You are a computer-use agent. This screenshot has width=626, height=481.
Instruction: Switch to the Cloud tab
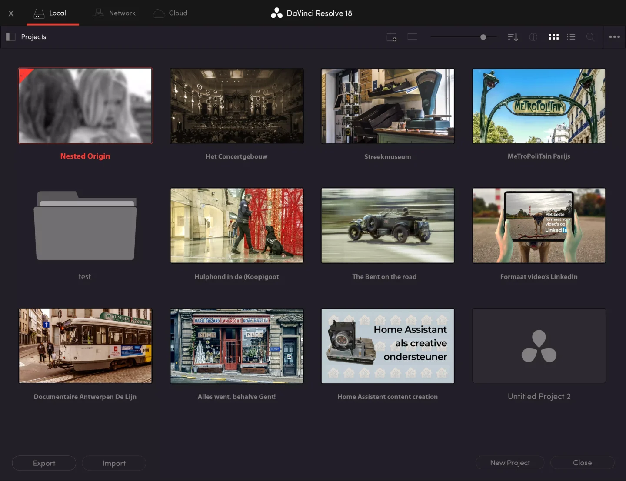(x=170, y=13)
